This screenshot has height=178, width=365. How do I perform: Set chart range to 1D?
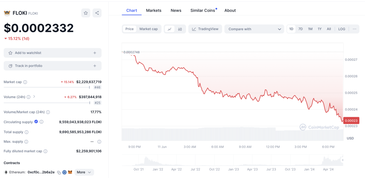tap(291, 29)
